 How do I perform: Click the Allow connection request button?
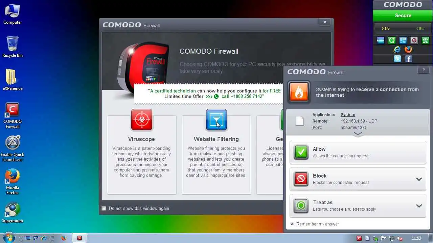coord(358,153)
